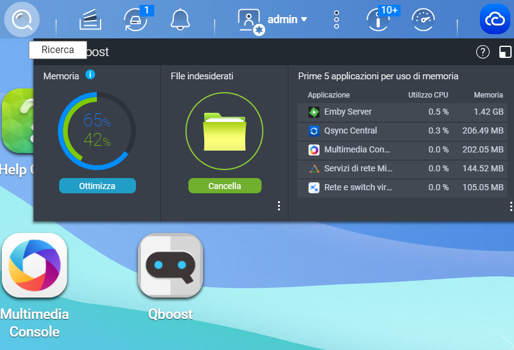The image size is (514, 350).
Task: Open background tasks stack icon
Action: [x=90, y=20]
